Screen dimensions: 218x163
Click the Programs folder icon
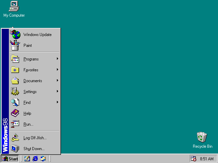(15, 59)
